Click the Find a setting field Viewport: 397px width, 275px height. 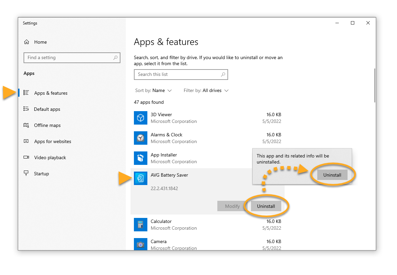coord(68,58)
